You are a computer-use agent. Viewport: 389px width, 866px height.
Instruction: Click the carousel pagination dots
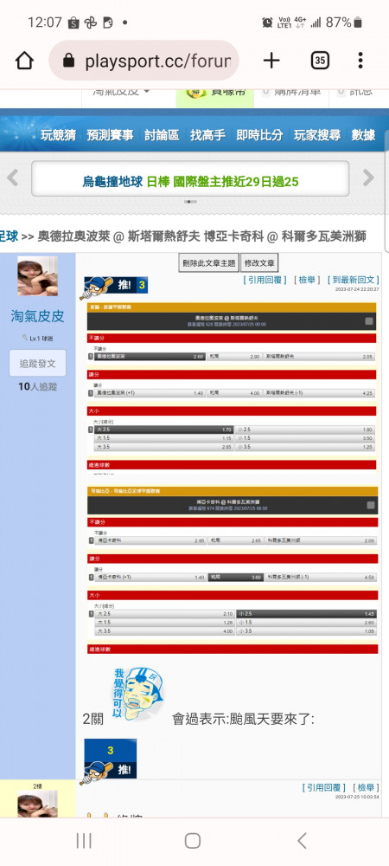190,202
